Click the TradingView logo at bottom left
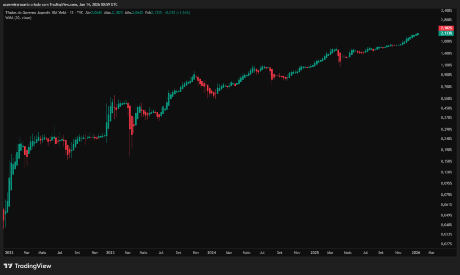Image resolution: width=460 pixels, height=275 pixels. [8, 266]
